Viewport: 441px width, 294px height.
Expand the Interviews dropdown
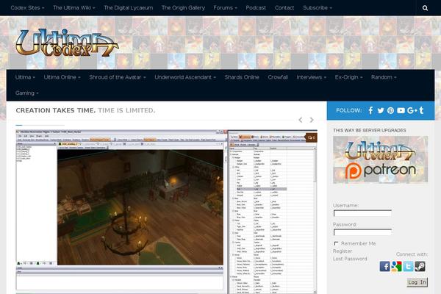click(312, 77)
